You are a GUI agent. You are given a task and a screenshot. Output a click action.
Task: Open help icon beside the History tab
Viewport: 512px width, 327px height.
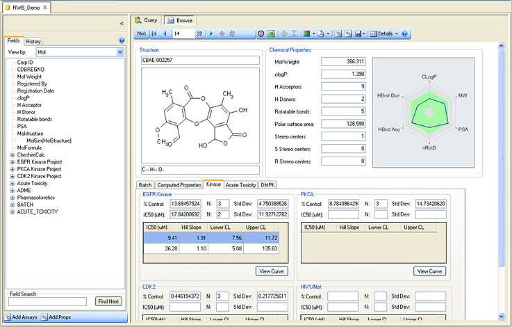pyautogui.click(x=122, y=41)
